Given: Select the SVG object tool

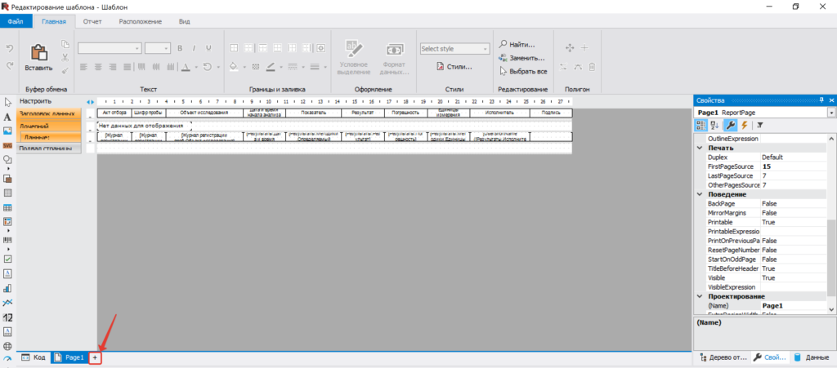Looking at the screenshot, I should [7, 145].
